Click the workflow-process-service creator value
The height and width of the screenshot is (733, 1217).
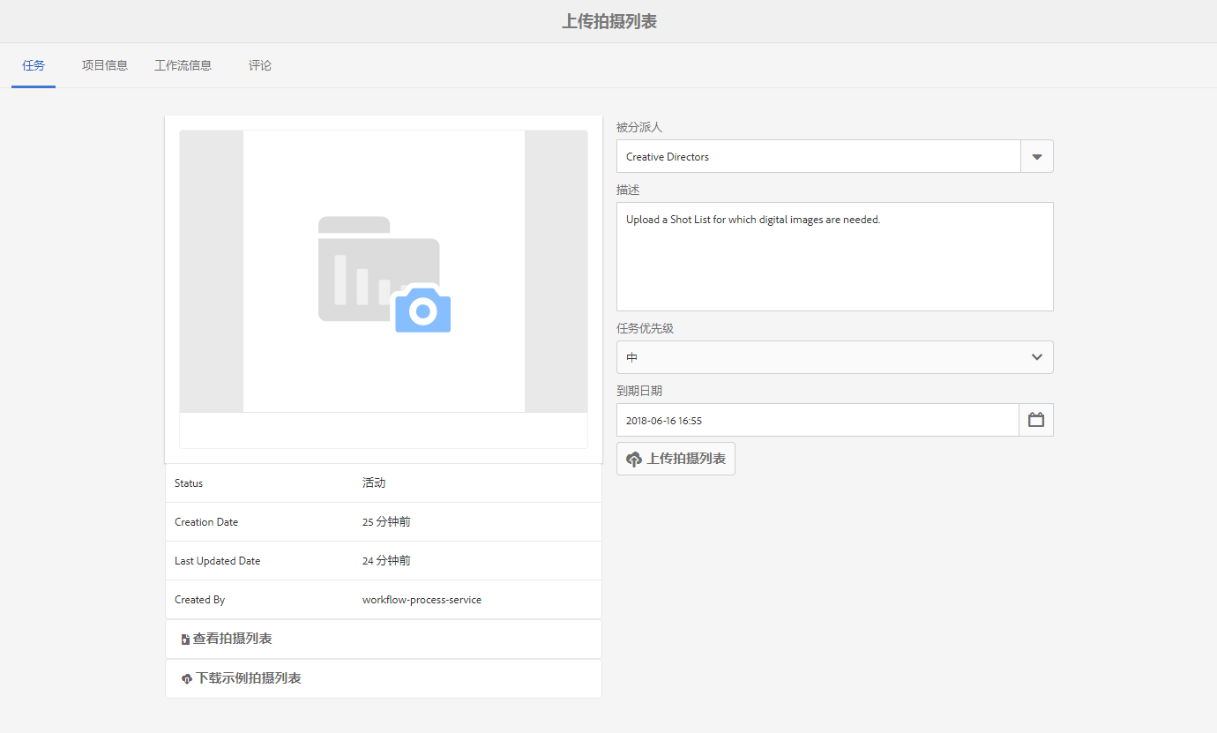[x=422, y=600]
